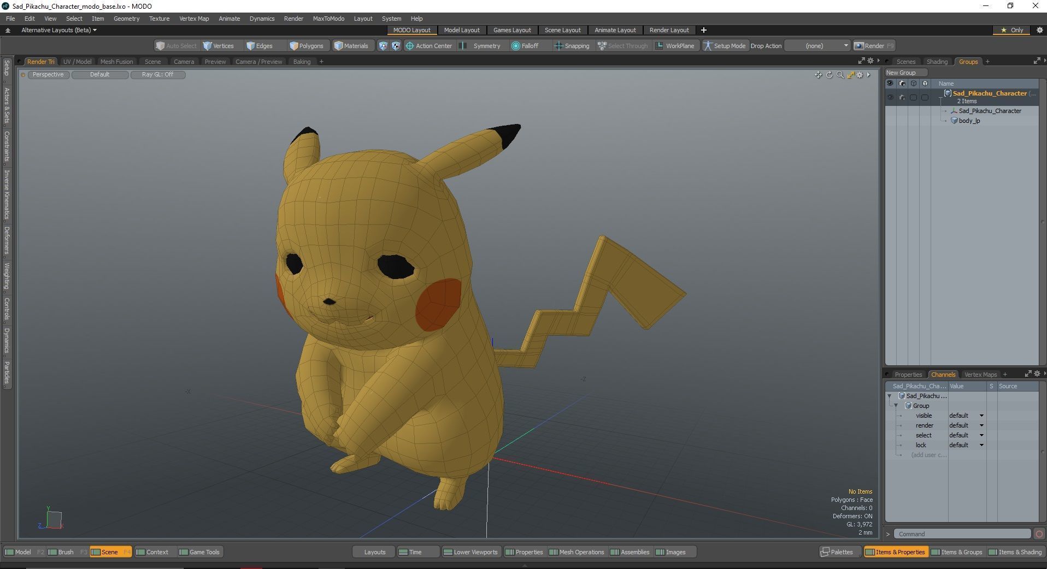
Task: Click the shield icon next to Materials
Action: [x=383, y=46]
